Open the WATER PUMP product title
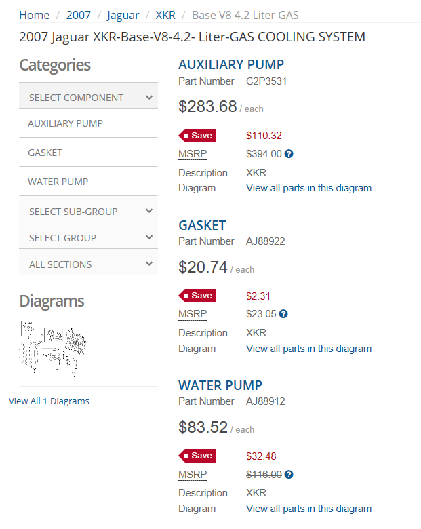Image resolution: width=421 pixels, height=529 pixels. (x=220, y=386)
